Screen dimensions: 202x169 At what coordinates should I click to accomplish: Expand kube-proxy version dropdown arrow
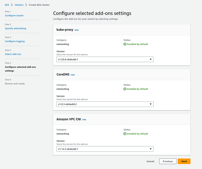point(150,59)
